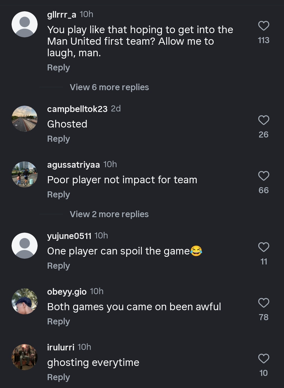This screenshot has height=388, width=284.
Task: Like the comment by gllrrr_a
Action: pyautogui.click(x=263, y=26)
